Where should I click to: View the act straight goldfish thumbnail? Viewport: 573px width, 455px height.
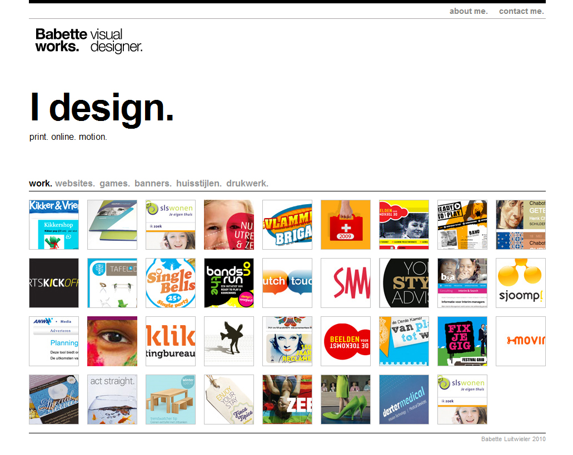pyautogui.click(x=112, y=400)
